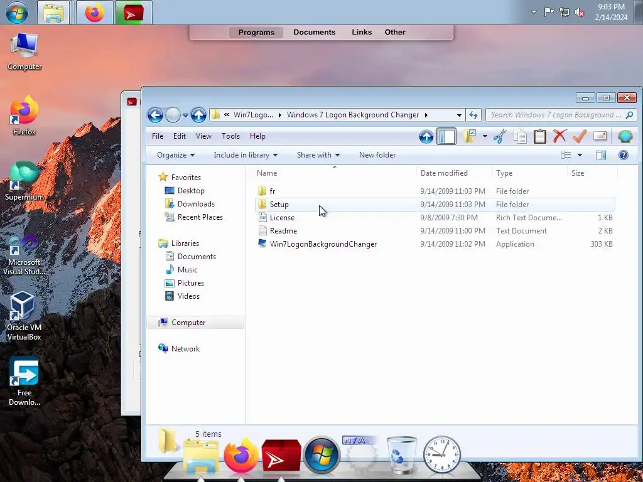Open the File menu

pyautogui.click(x=158, y=136)
